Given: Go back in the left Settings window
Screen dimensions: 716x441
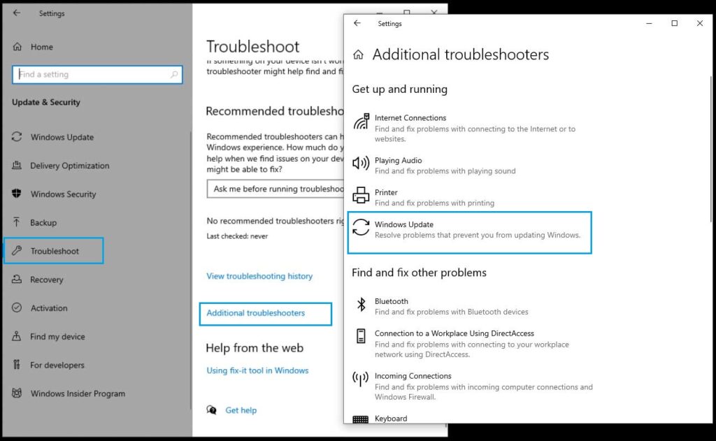Looking at the screenshot, I should pos(17,13).
